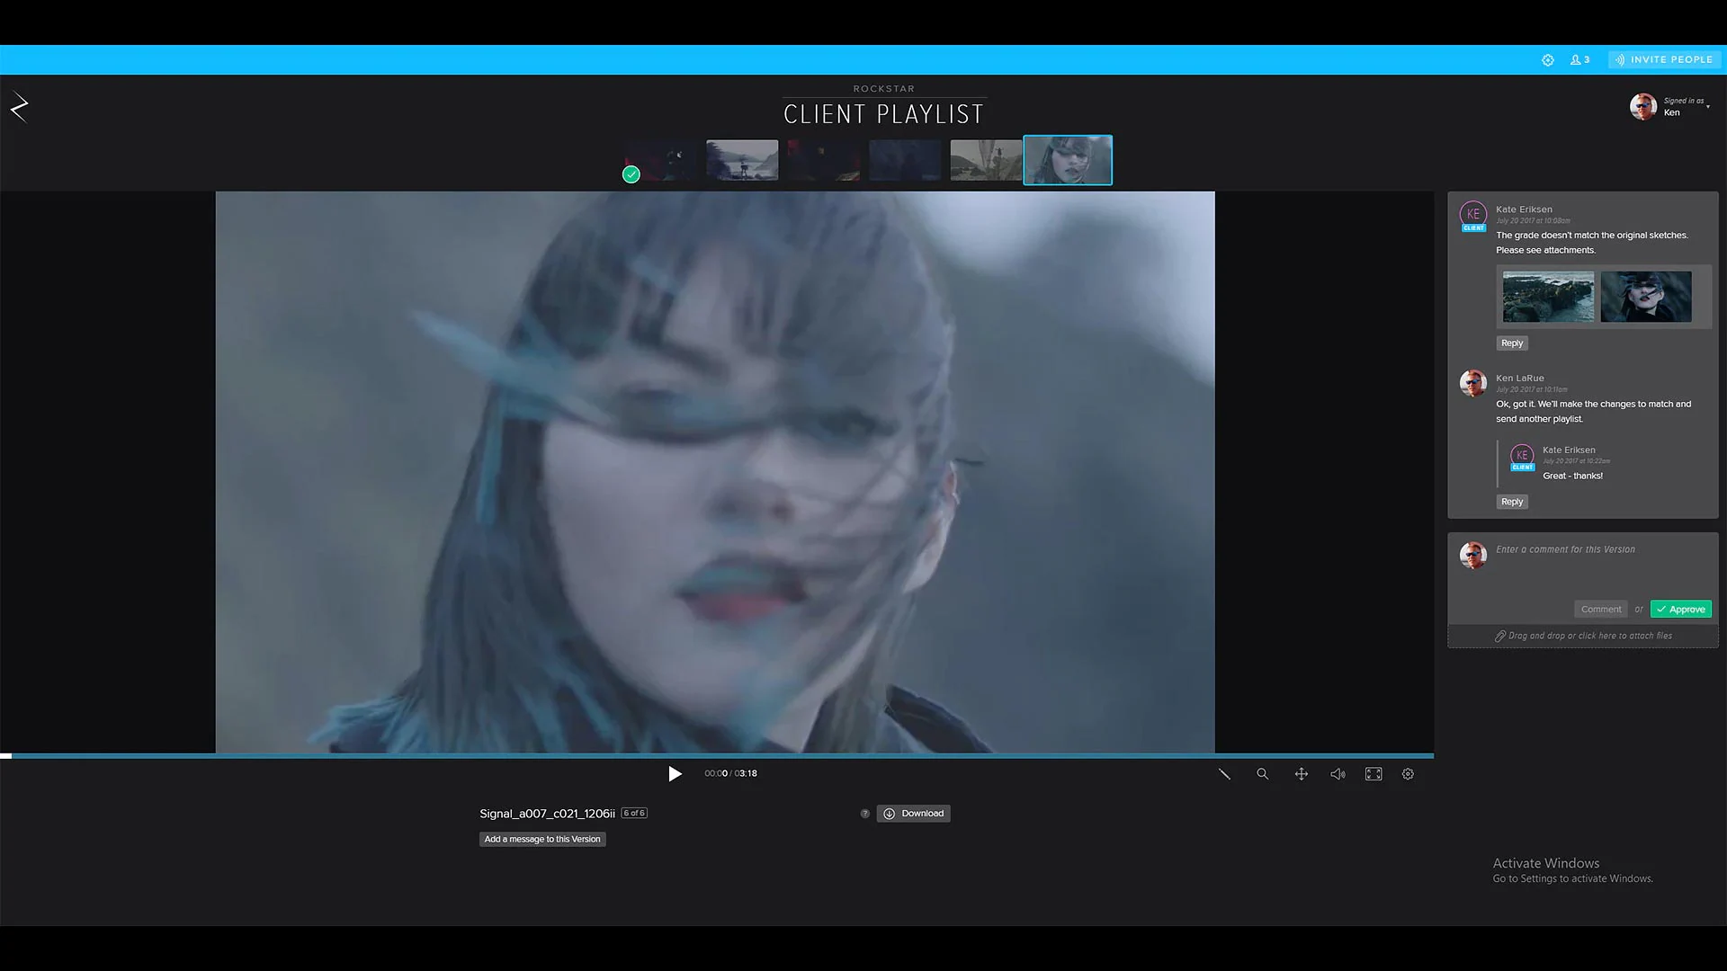
Task: Show the 3 invited people
Action: point(1580,60)
